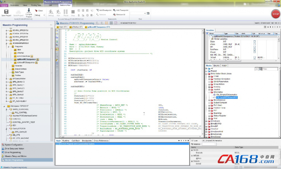This screenshot has height=169, width=281.
Task: Click the gray stop square in editor header
Action: point(111,23)
